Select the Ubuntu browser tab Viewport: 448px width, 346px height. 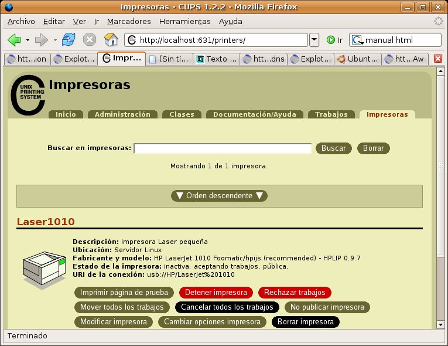tap(358, 59)
